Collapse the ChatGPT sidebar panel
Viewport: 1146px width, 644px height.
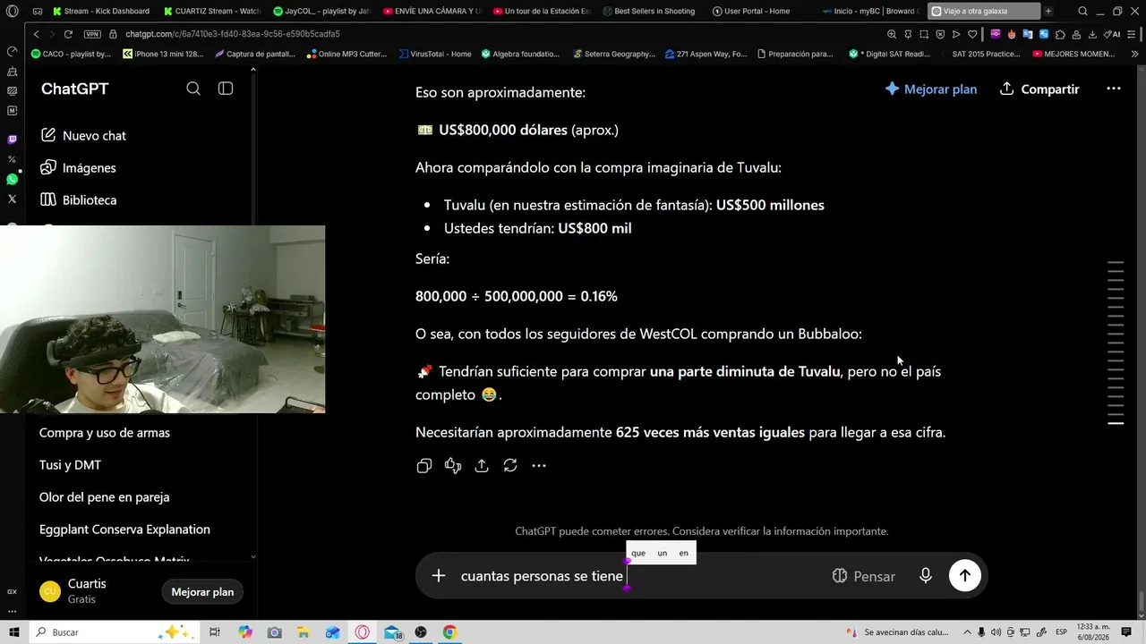(x=226, y=89)
